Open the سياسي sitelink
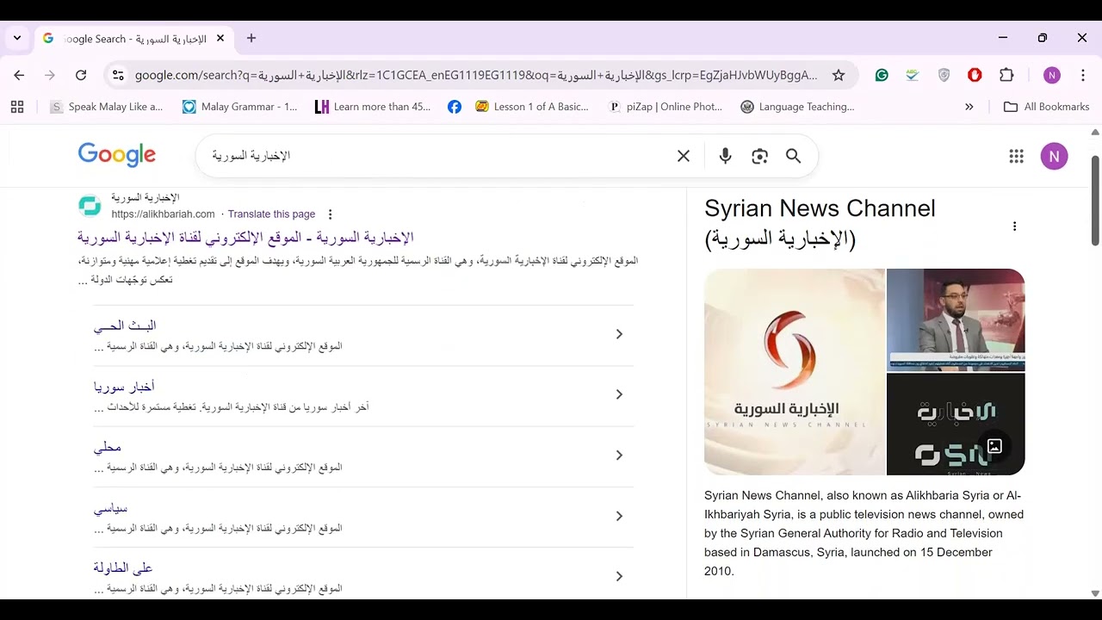Screen dimensions: 1102x620 click(x=110, y=508)
